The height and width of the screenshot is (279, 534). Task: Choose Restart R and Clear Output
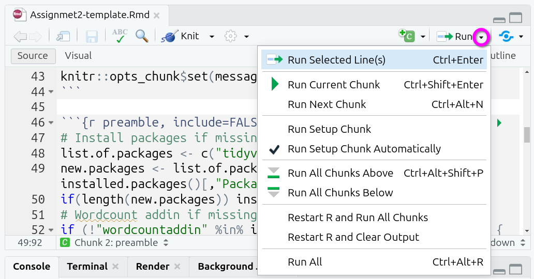pos(374,238)
